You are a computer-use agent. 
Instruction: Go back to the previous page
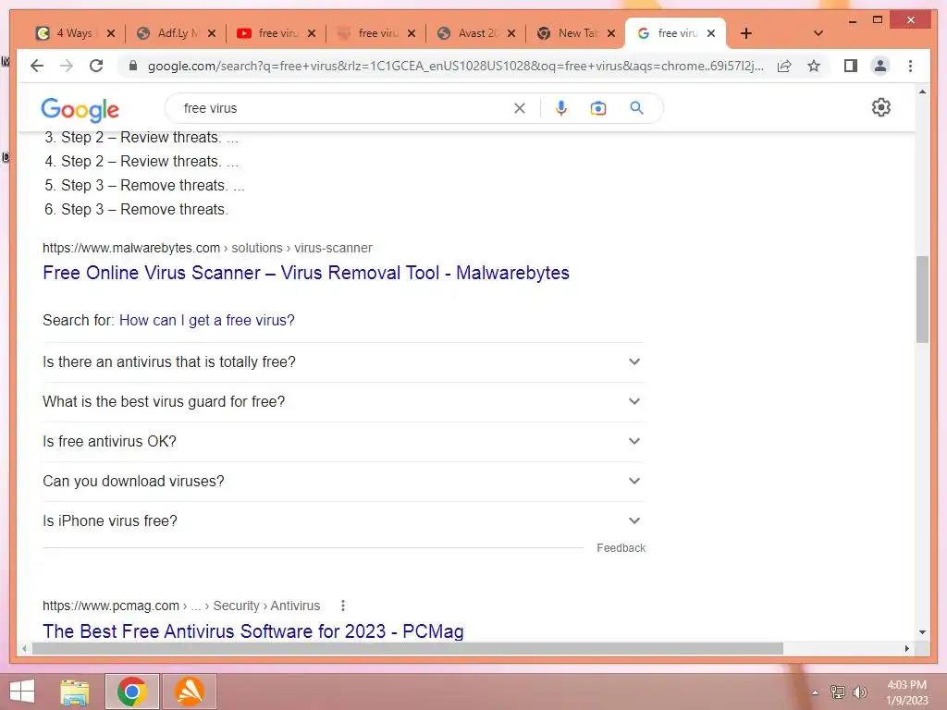pyautogui.click(x=37, y=66)
